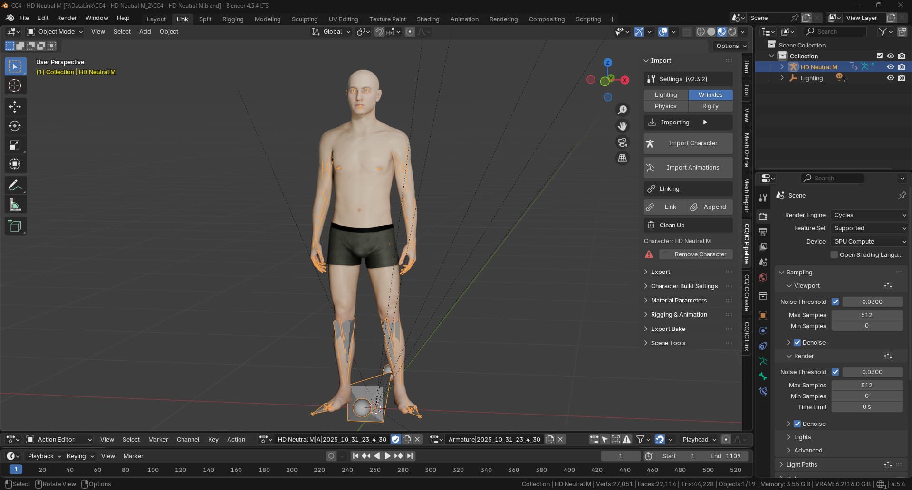Click the Add Cube tool icon

(x=15, y=226)
